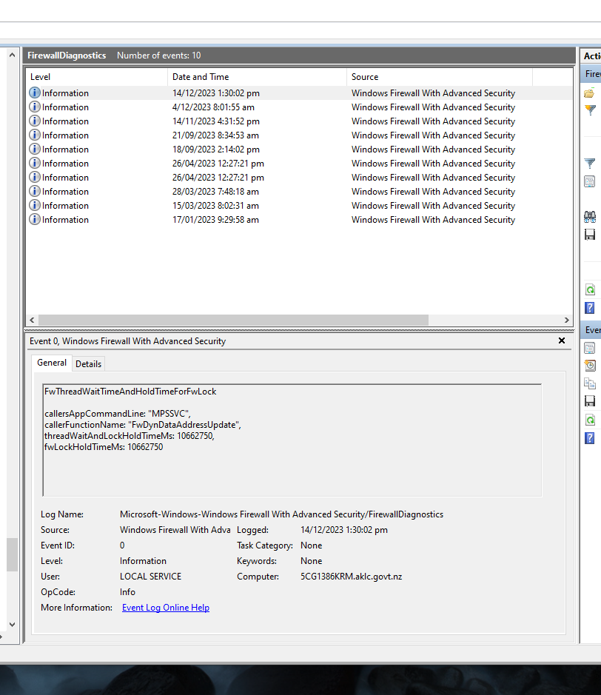
Task: Select the 14/11/2023 4:31:52 pm date cell
Action: [216, 121]
